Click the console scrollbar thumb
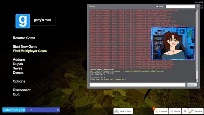Viewport: 204px width, 115px height. (x=197, y=75)
